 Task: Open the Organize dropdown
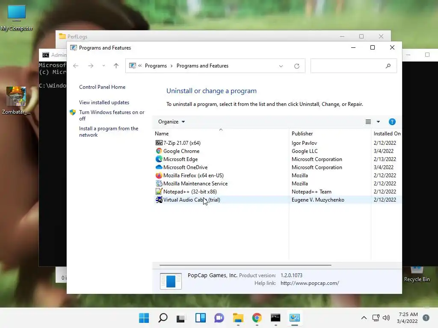(x=172, y=122)
